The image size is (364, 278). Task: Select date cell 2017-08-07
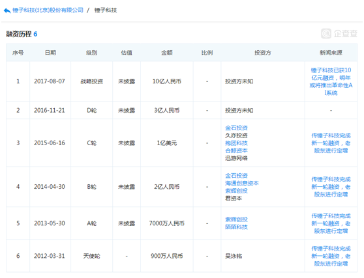(x=50, y=81)
